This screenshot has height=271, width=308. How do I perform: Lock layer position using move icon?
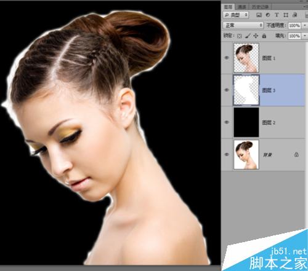256,36
